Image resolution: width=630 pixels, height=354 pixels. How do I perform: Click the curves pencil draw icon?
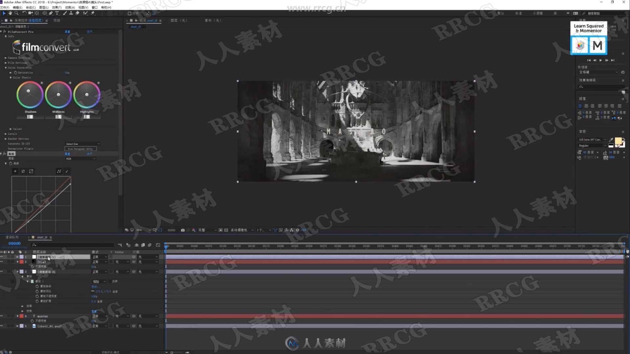[67, 171]
